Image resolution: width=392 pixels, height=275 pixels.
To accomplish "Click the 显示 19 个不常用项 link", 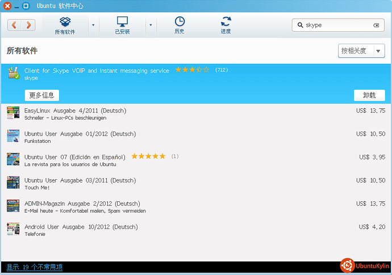I will point(35,267).
